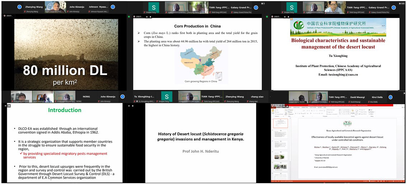Click recording indicator in Tu Xiongbing desert locust panel
The image size is (407, 185).
(275, 16)
